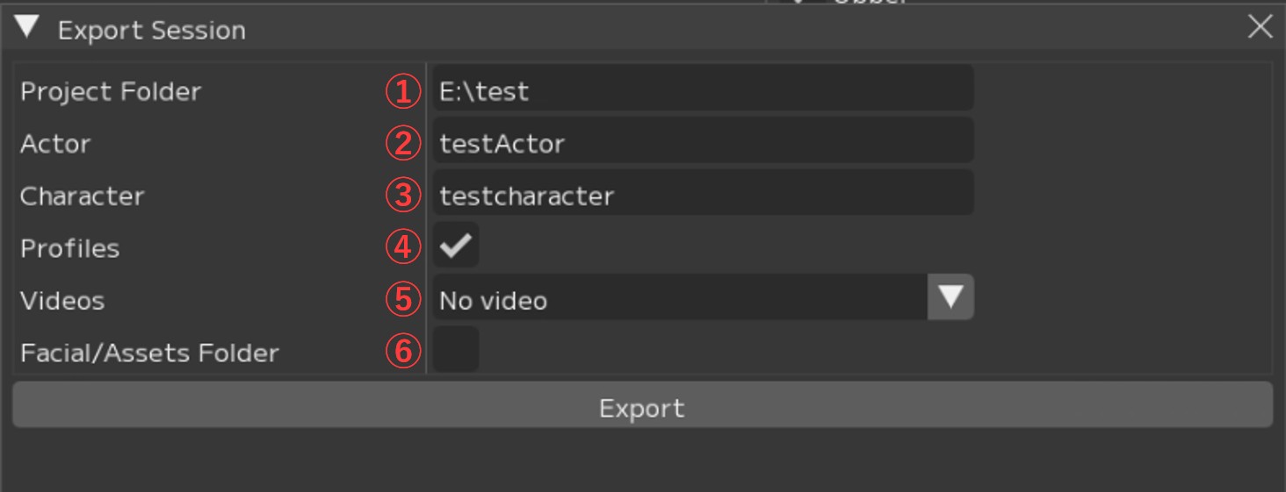Click the Facial/Assets Folder label
The width and height of the screenshot is (1286, 492).
coord(149,353)
